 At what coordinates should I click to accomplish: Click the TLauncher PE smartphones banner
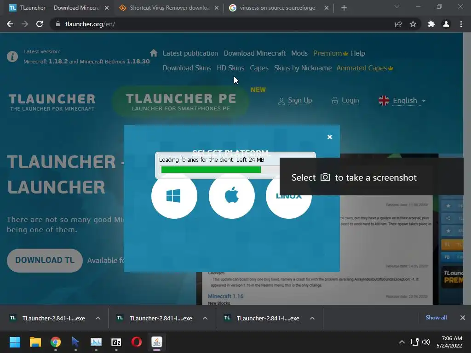tap(180, 102)
